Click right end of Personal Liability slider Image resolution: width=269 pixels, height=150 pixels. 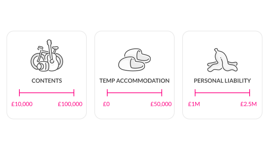pyautogui.click(x=250, y=93)
